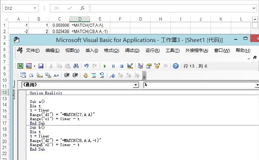The height and width of the screenshot is (160, 259).
Task: Open the 文件(F) menu
Action: pyautogui.click(x=33, y=50)
